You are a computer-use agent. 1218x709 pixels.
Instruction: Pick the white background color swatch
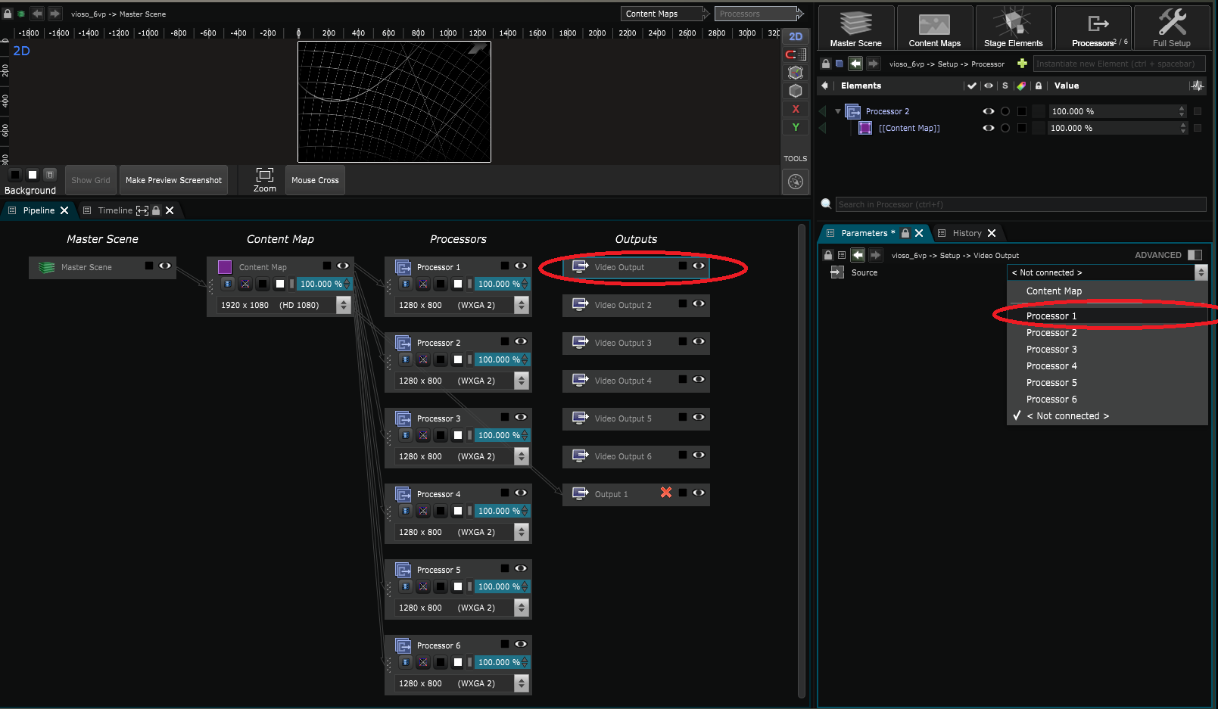point(33,175)
